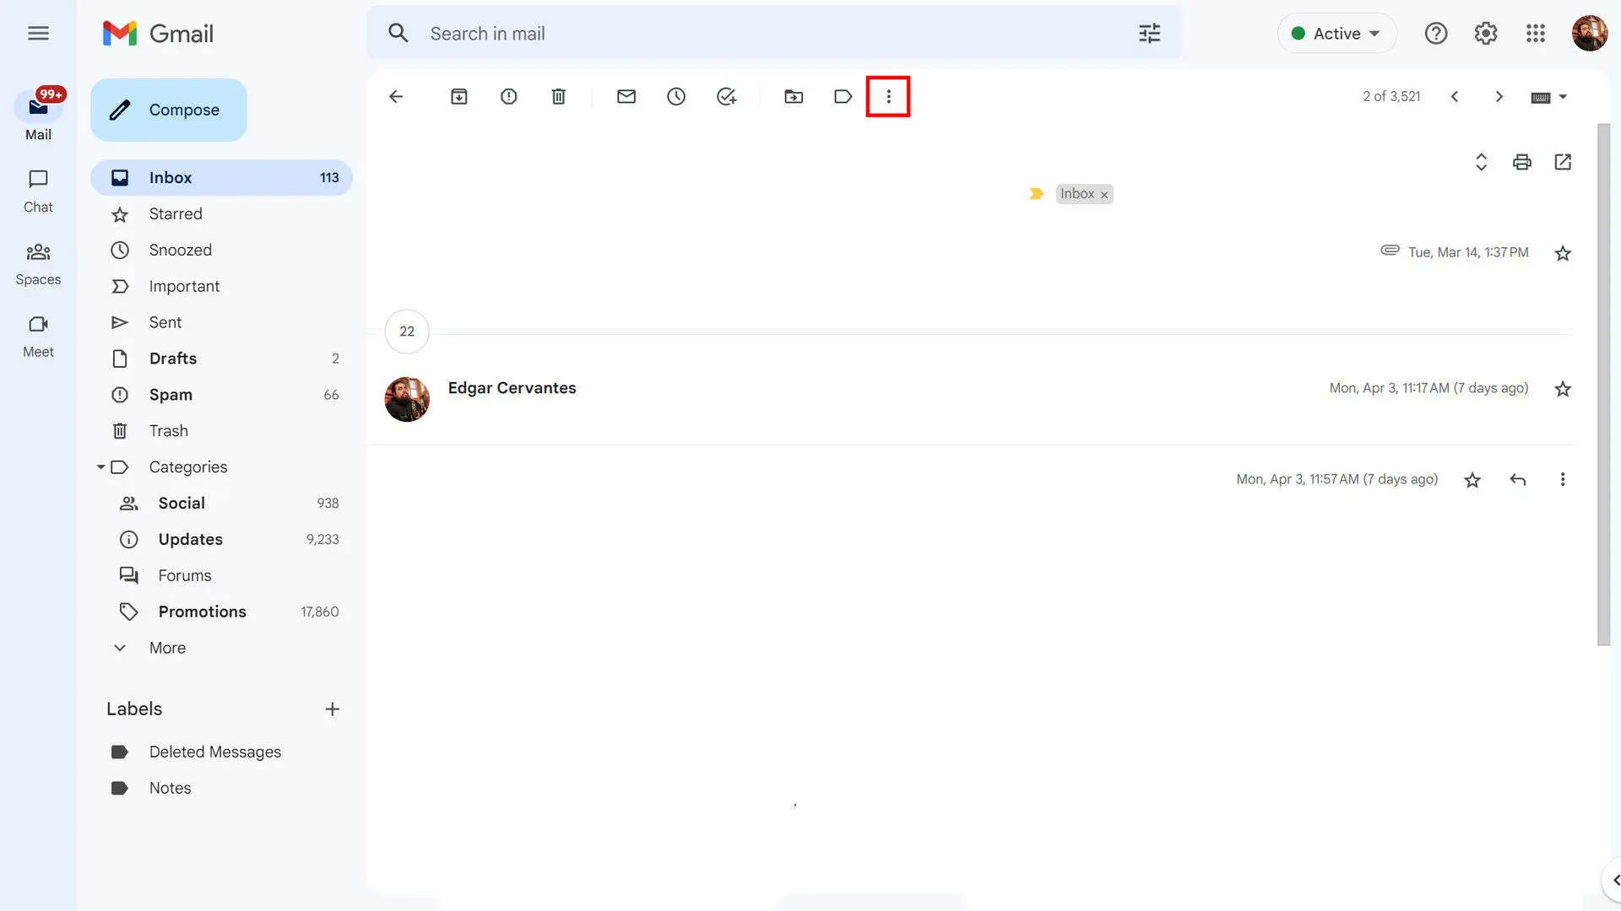This screenshot has height=911, width=1621.
Task: Open Support help icon
Action: tap(1436, 34)
